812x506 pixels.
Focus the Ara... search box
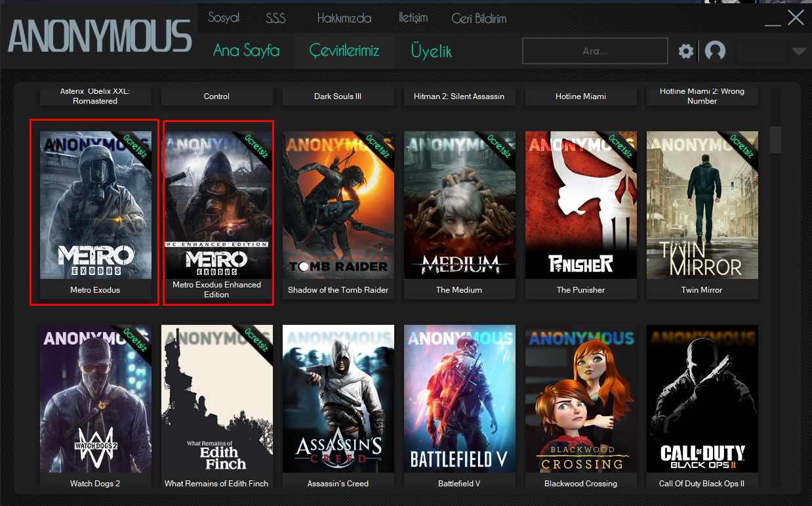pos(595,51)
